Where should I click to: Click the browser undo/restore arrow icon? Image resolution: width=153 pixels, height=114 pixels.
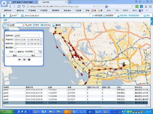pos(24,7)
